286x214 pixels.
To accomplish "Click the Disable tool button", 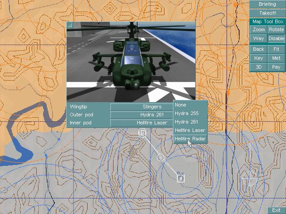I will (276, 39).
